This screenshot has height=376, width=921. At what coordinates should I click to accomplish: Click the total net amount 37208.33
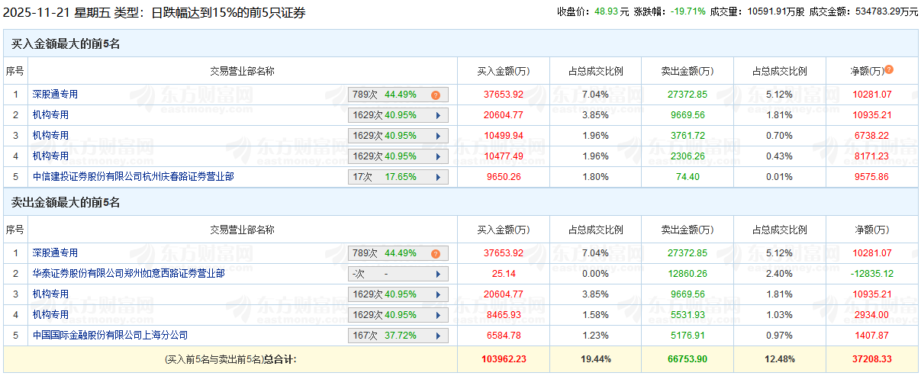click(871, 358)
